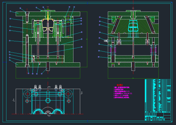Click the leftmost cooling fitting atop the plan view
This screenshot has width=176, height=125.
[x=36, y=87]
